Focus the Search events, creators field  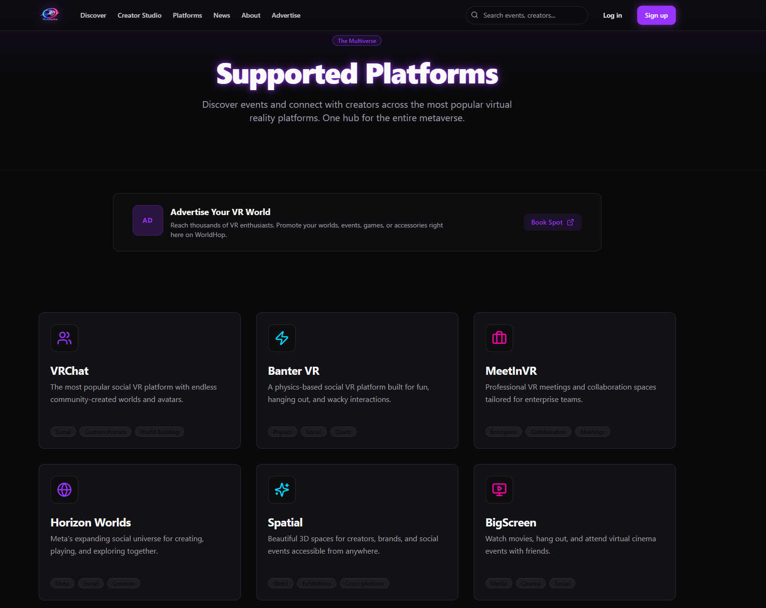click(x=527, y=15)
